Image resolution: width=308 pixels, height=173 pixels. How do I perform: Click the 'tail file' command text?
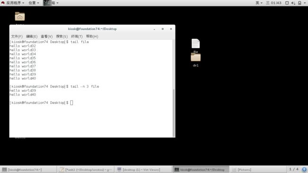tap(80, 42)
